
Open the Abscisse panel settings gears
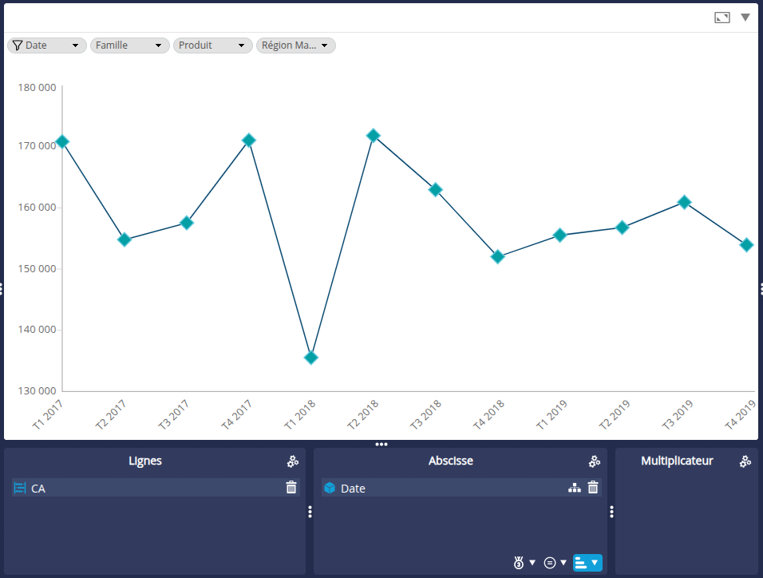click(595, 461)
